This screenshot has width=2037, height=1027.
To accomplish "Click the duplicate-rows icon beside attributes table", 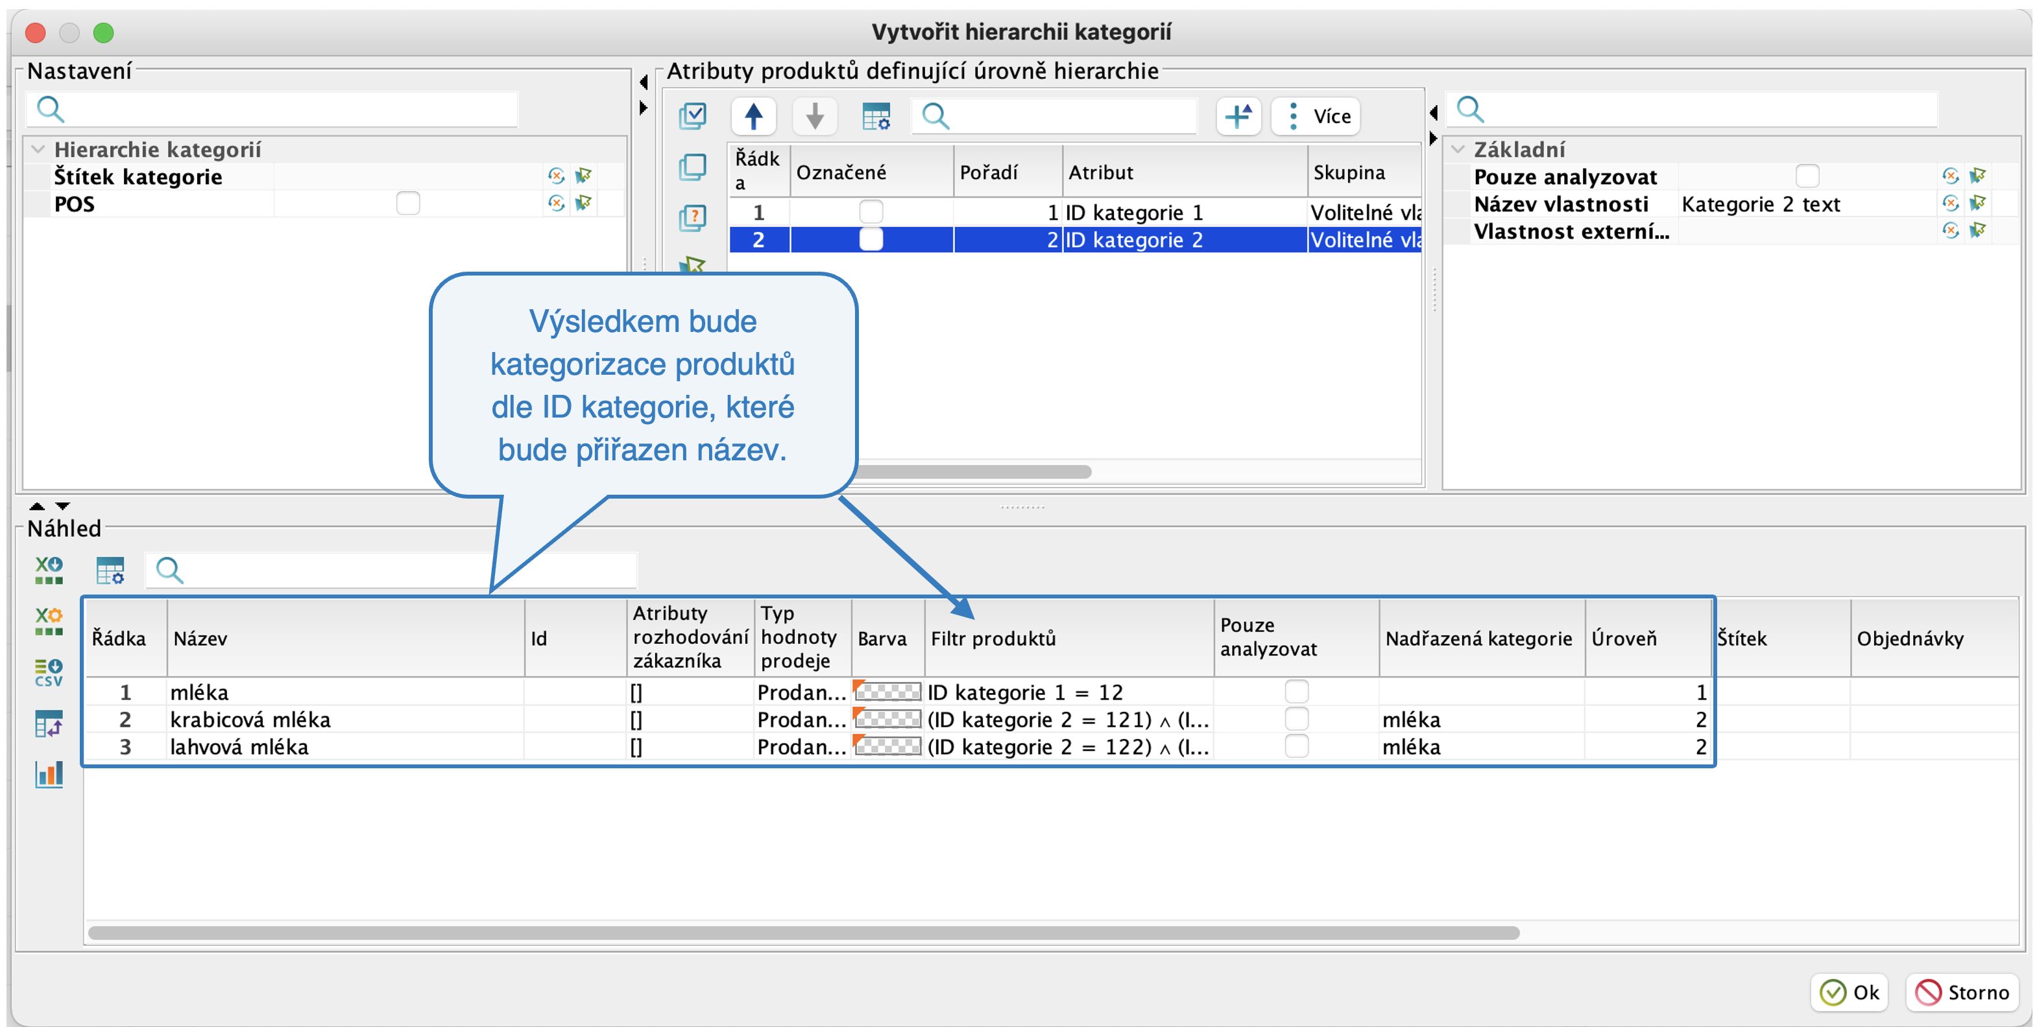I will coord(693,167).
